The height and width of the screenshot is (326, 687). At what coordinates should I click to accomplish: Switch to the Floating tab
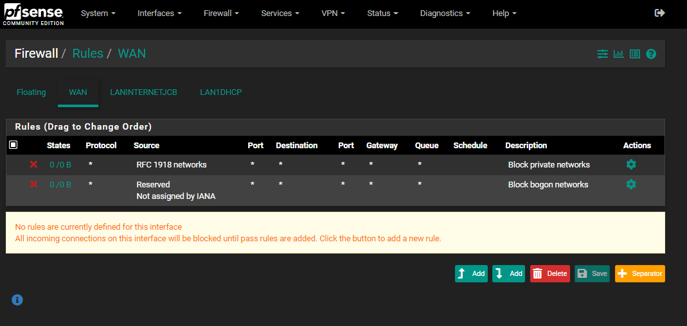pos(31,92)
